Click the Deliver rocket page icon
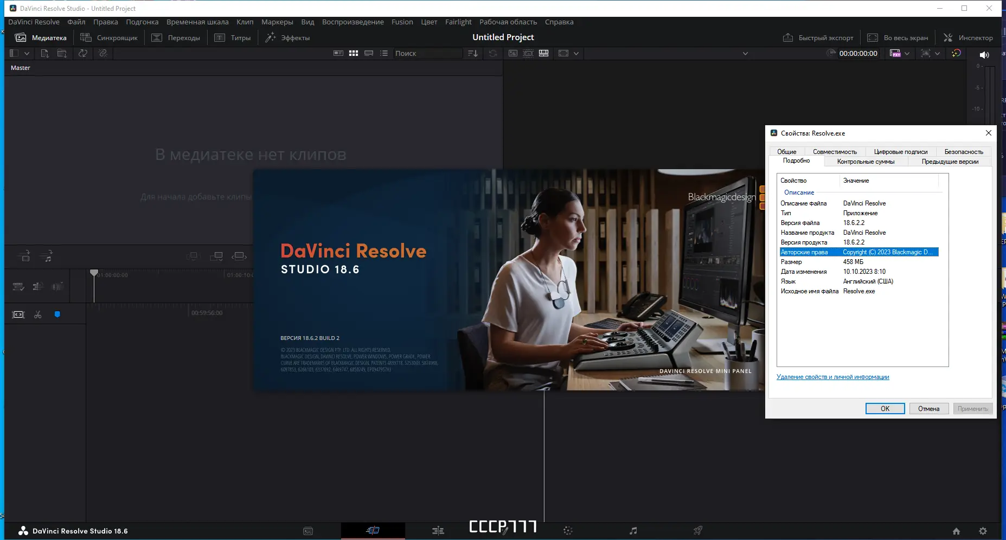The image size is (1006, 540). [698, 531]
